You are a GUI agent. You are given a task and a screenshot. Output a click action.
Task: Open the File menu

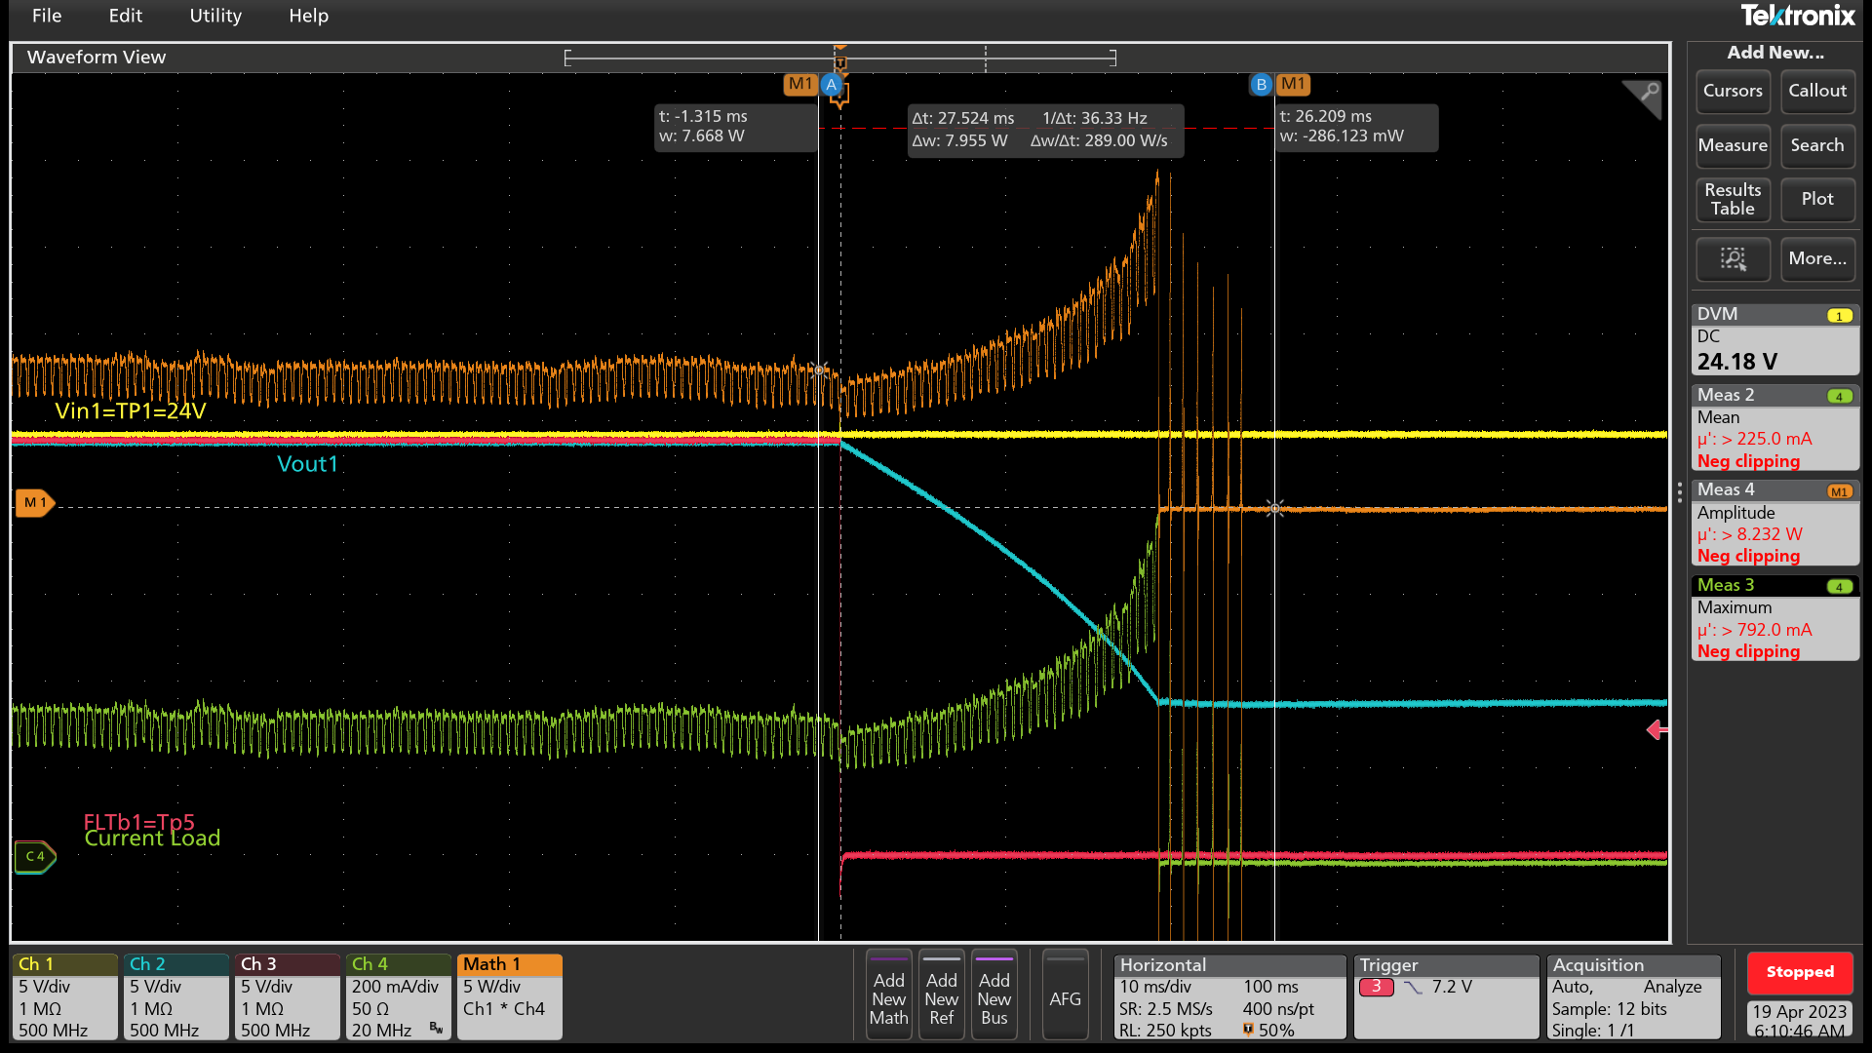47,16
